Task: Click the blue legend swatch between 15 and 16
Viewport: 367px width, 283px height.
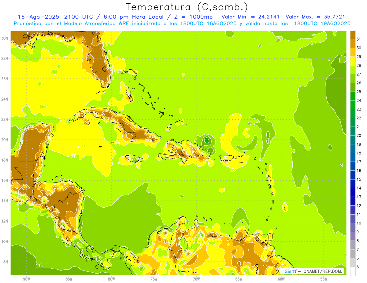Action: [353, 175]
